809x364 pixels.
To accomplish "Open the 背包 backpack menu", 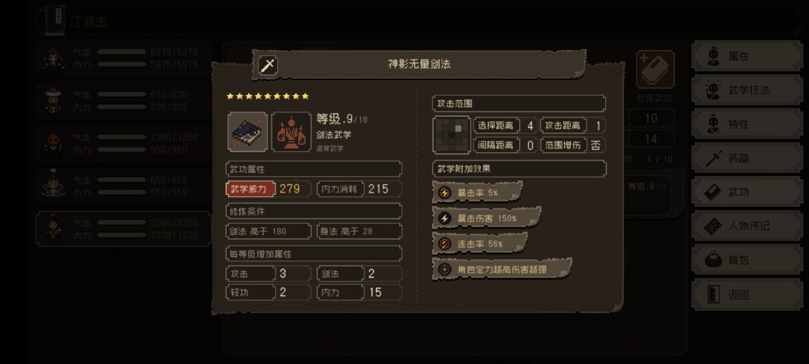I will (x=747, y=260).
